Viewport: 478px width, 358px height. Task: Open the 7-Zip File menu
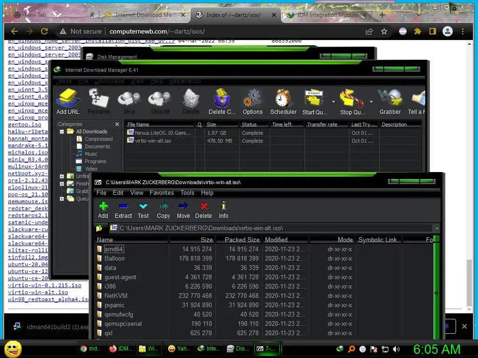101,193
